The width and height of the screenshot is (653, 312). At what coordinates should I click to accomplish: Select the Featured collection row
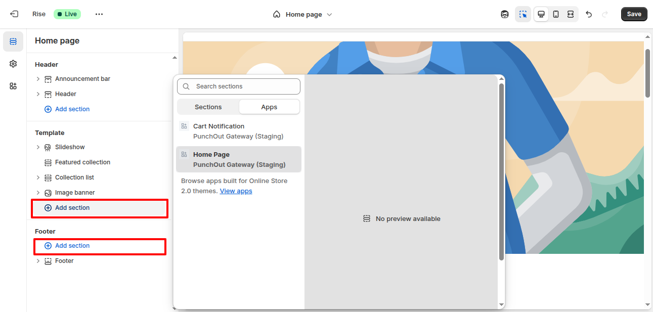[100, 162]
